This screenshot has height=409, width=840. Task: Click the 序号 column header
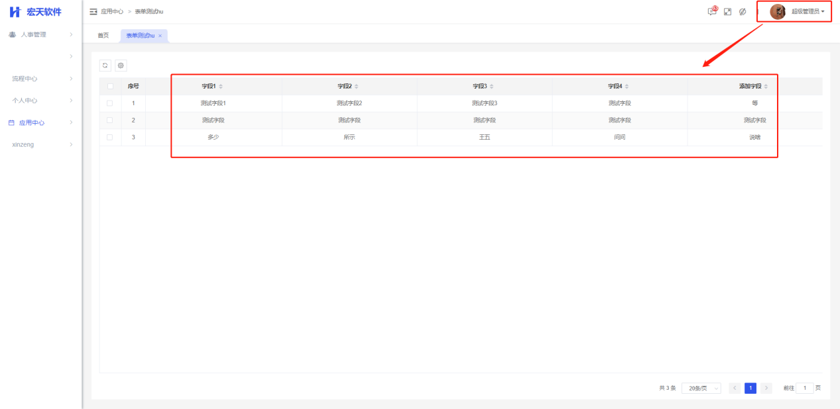(133, 86)
